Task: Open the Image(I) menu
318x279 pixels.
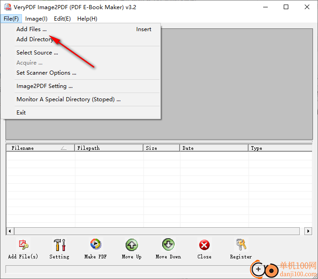Action: tap(36, 19)
